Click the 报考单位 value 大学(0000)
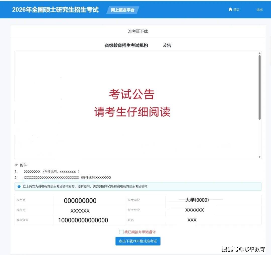This screenshot has width=271, height=255. [197, 200]
